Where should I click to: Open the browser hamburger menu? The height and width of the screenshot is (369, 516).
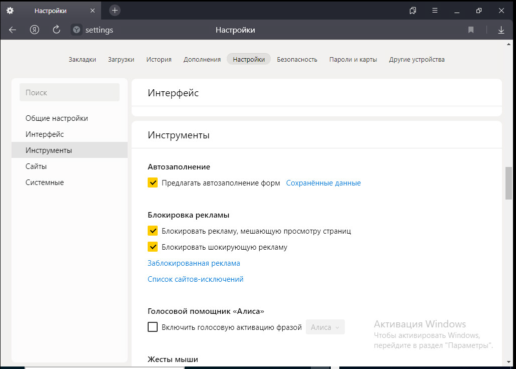click(435, 11)
